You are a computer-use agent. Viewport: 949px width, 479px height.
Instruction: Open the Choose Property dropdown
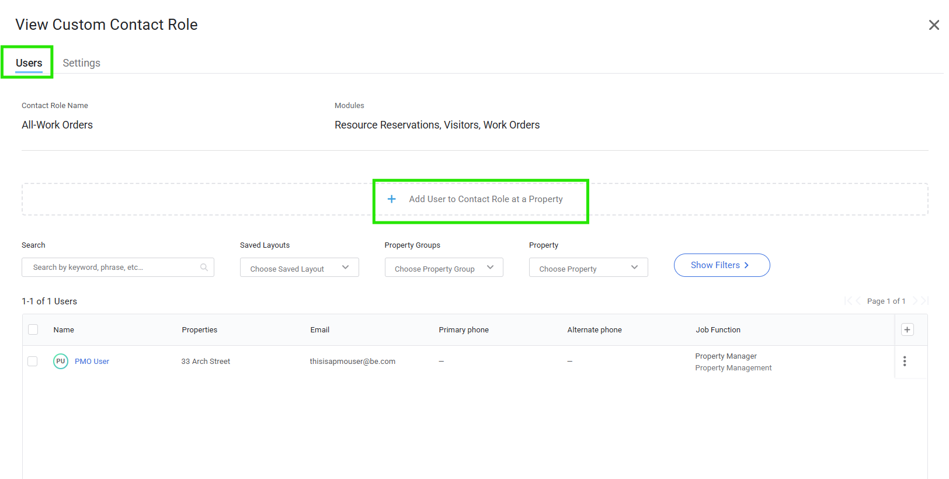pos(589,268)
